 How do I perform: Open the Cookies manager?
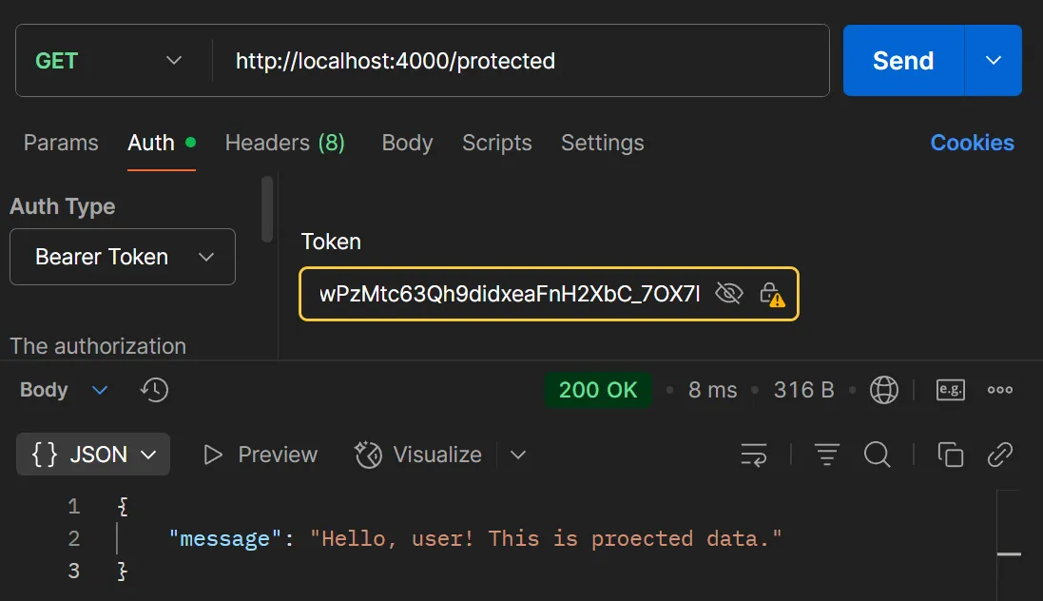(972, 142)
